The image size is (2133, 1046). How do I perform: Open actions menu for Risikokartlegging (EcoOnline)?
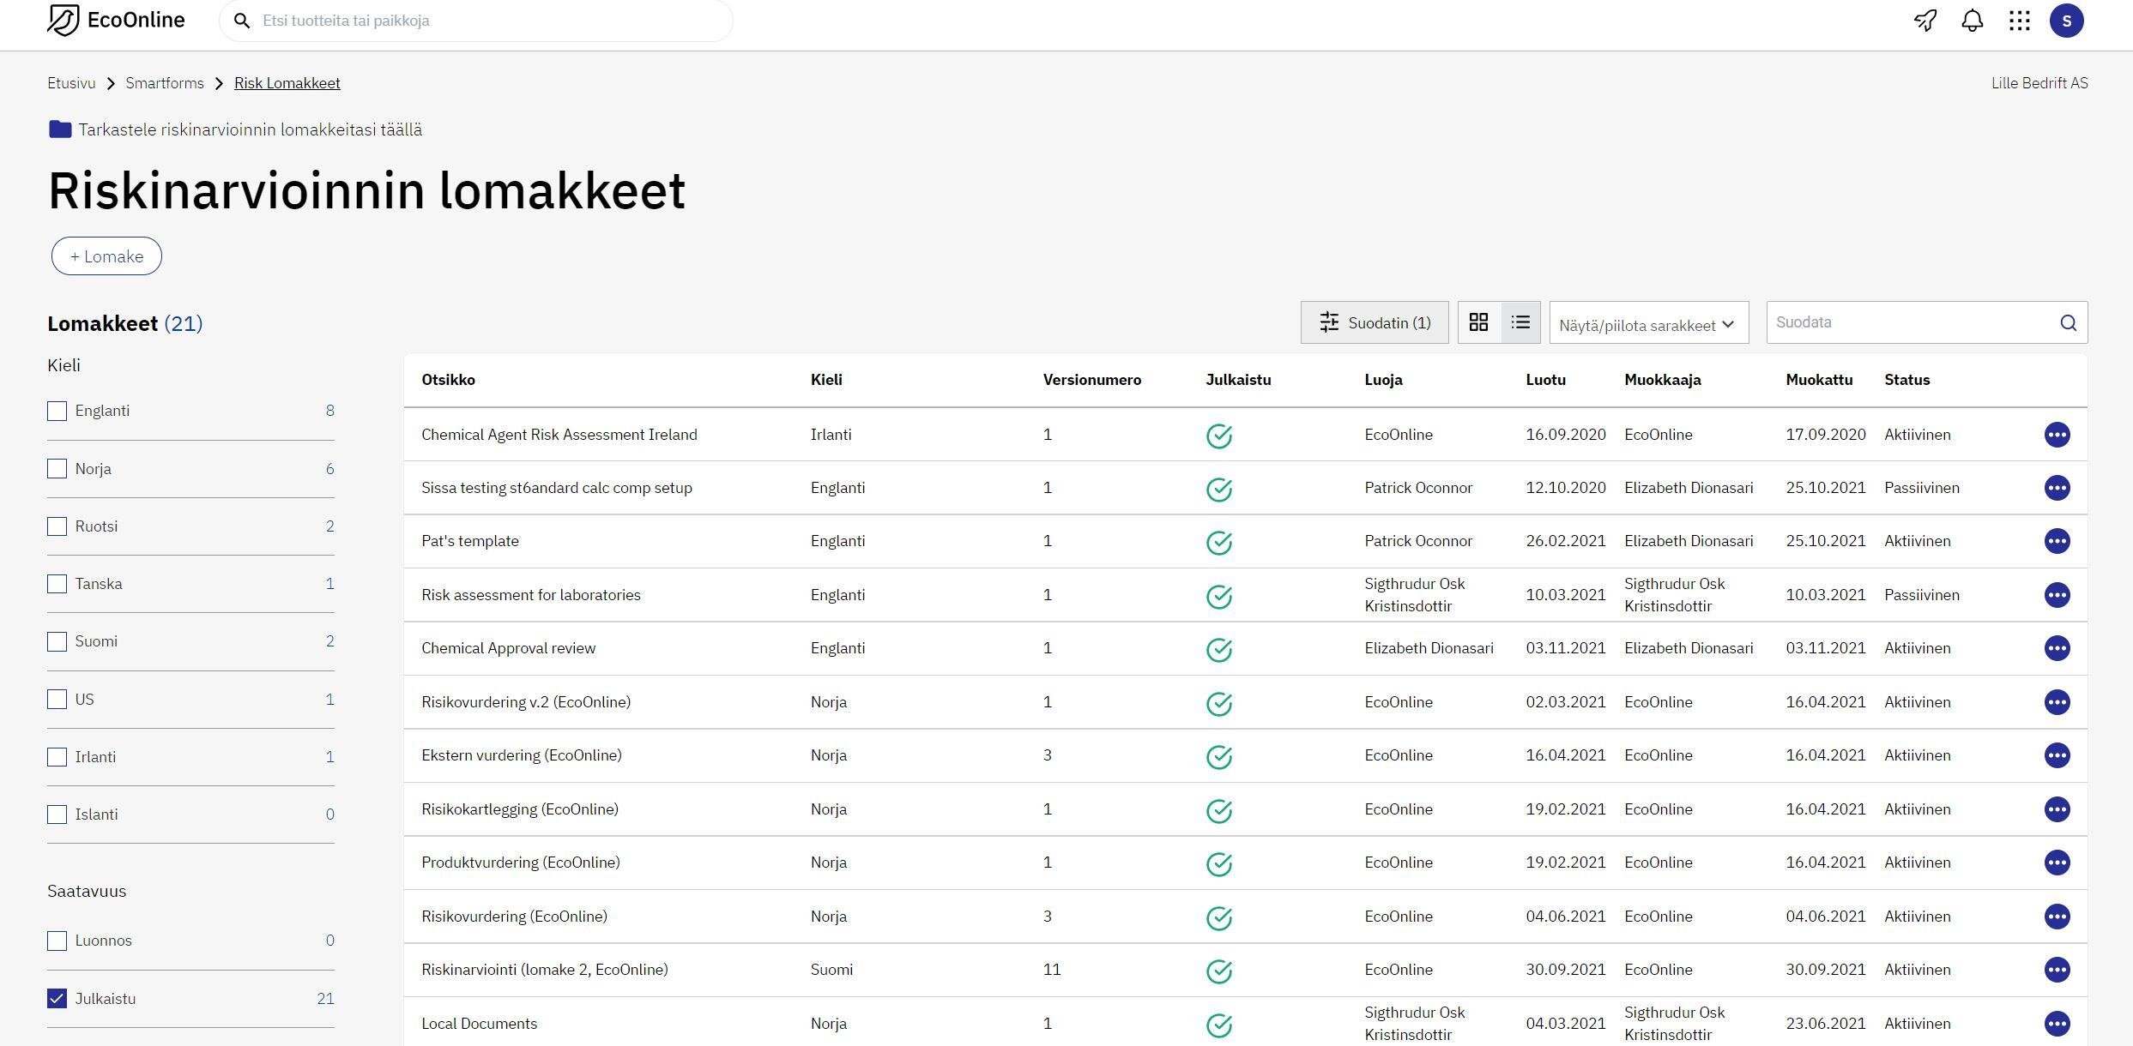(x=2057, y=809)
